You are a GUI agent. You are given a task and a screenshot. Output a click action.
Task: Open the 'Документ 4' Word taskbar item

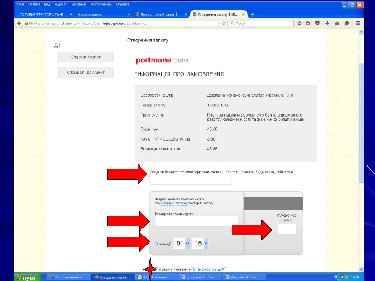[x=244, y=277]
